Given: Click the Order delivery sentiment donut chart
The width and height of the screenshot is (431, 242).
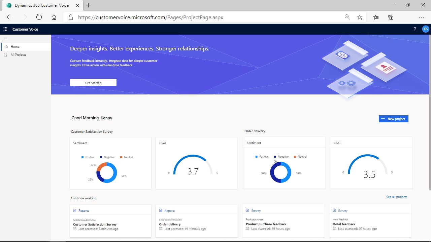Looking at the screenshot, I should tap(280, 172).
